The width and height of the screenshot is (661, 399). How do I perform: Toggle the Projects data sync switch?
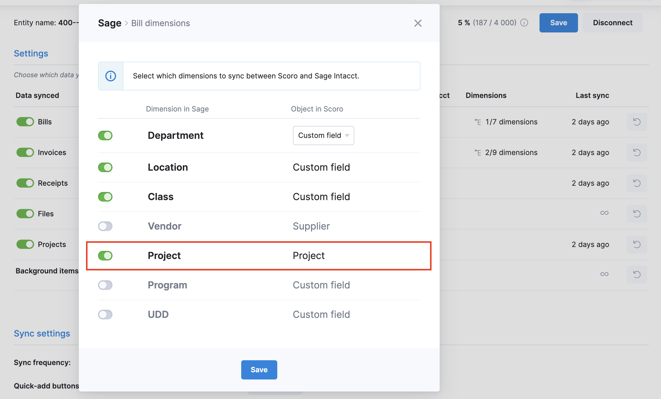pyautogui.click(x=25, y=245)
